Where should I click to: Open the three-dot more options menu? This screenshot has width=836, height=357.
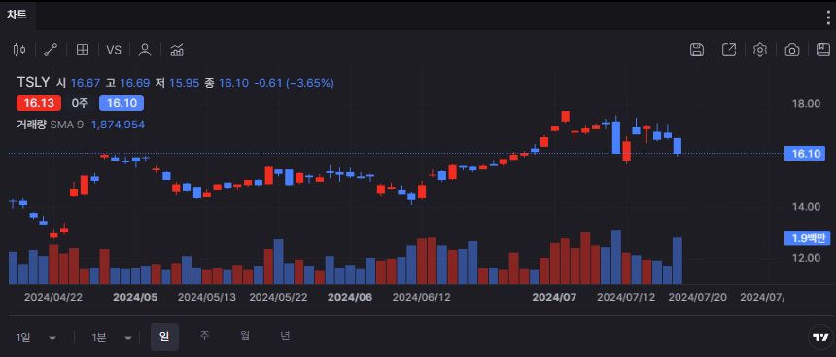[x=827, y=17]
